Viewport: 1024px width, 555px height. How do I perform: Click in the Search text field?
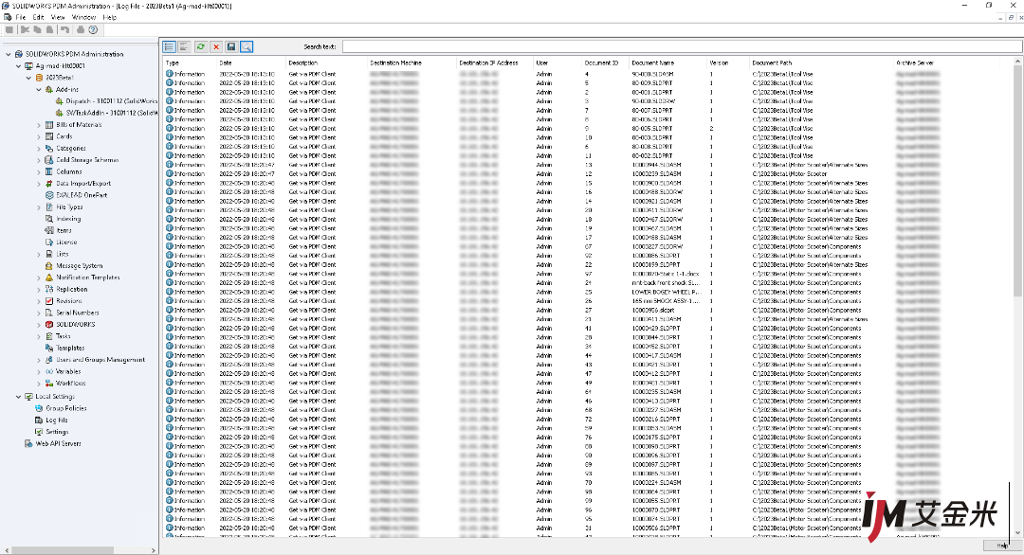pos(682,47)
